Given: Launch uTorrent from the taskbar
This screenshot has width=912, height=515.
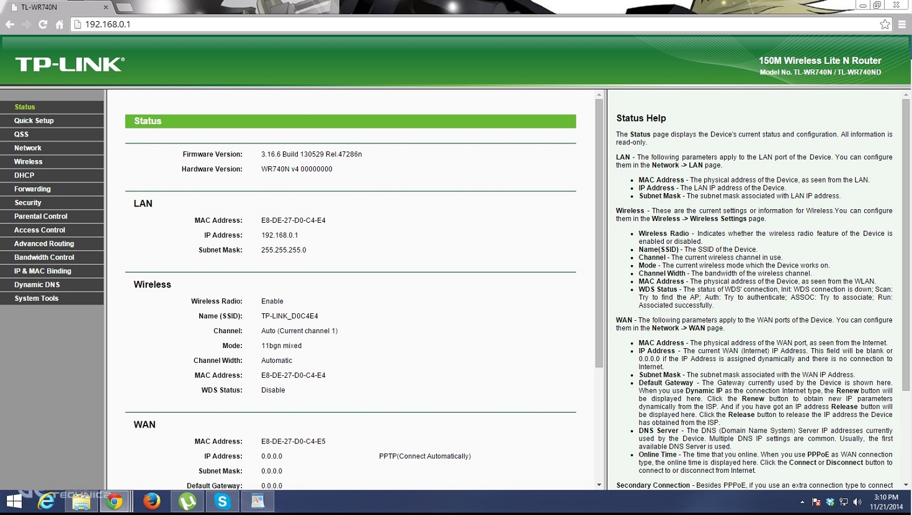Looking at the screenshot, I should pyautogui.click(x=187, y=501).
